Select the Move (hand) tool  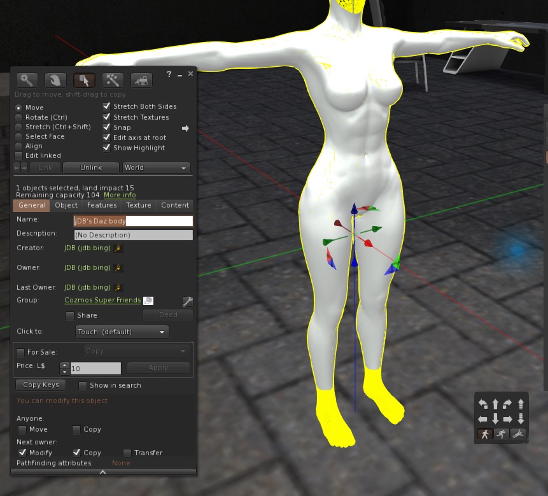click(x=55, y=80)
